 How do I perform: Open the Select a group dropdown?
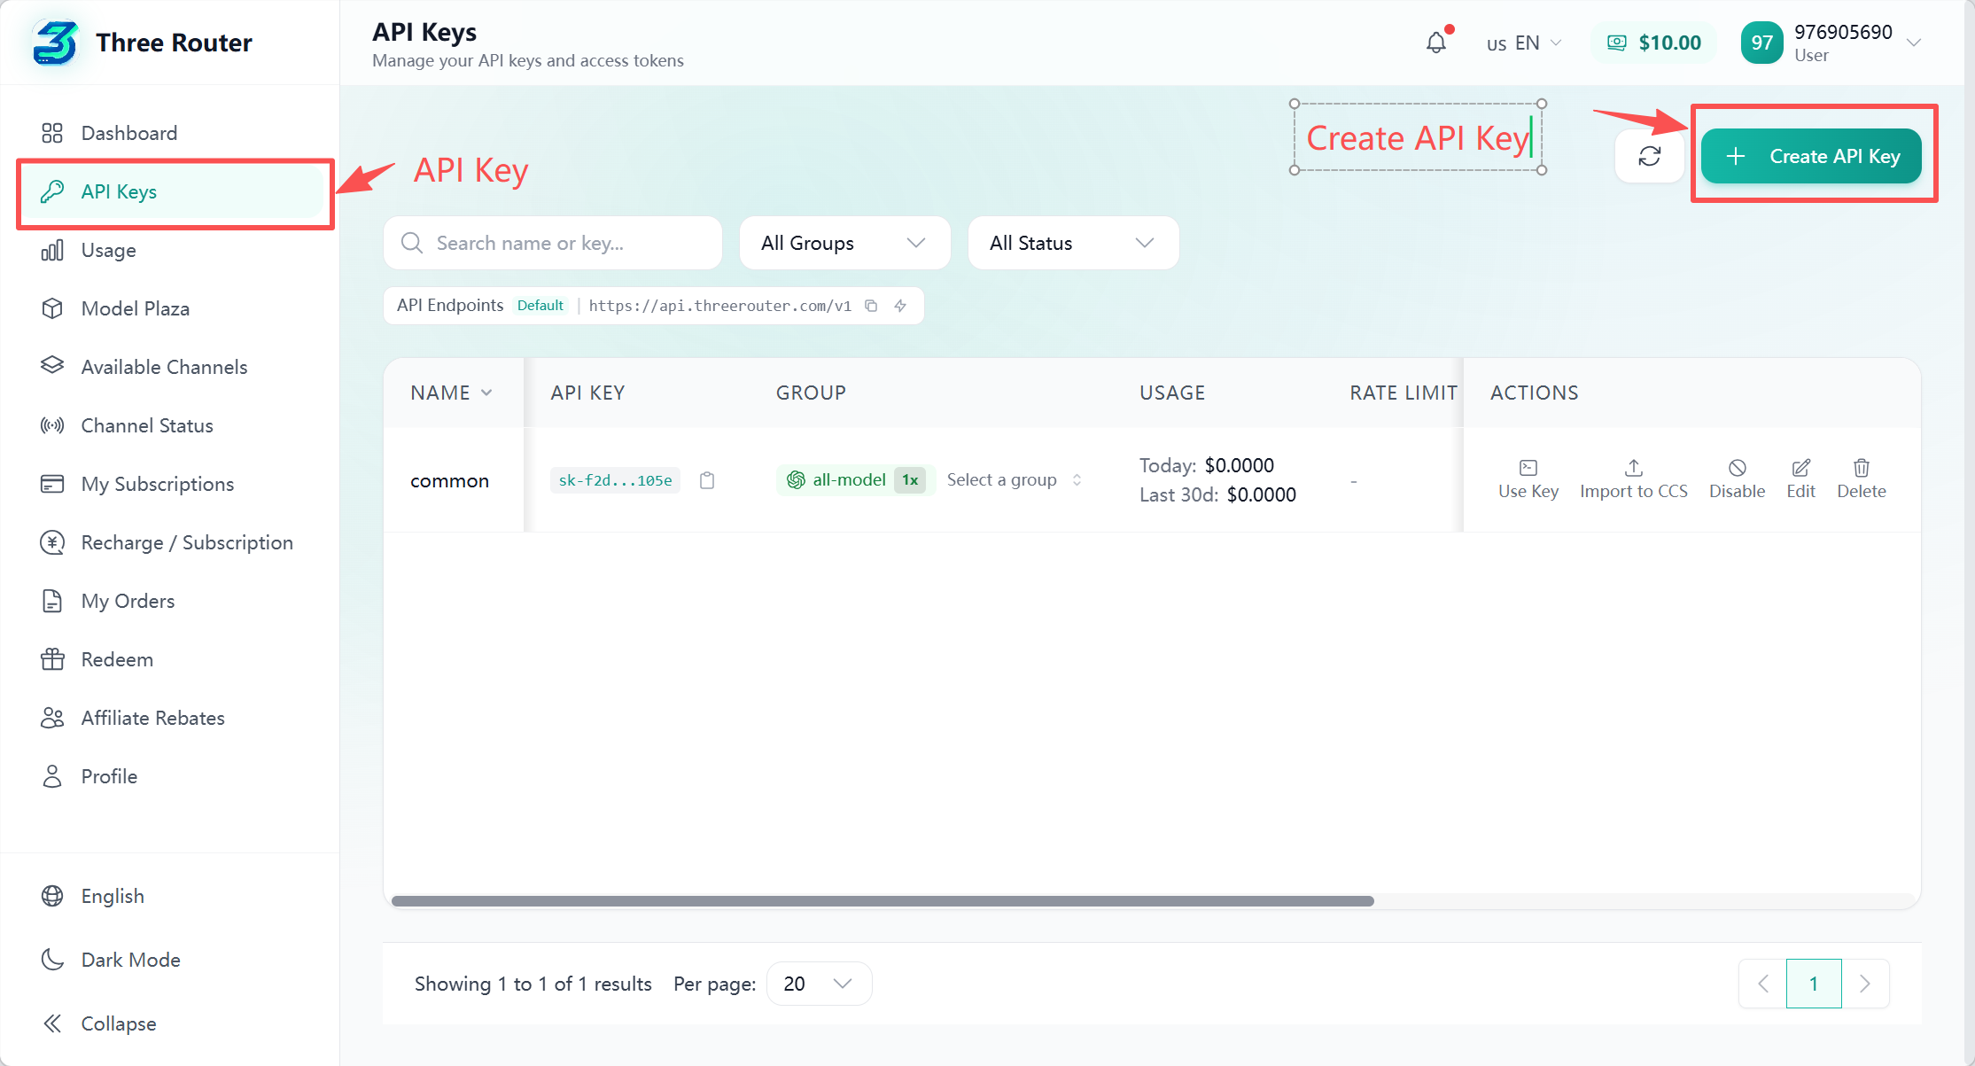pos(1015,479)
